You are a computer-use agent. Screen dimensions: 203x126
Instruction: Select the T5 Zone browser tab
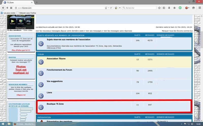pyautogui.click(x=18, y=3)
